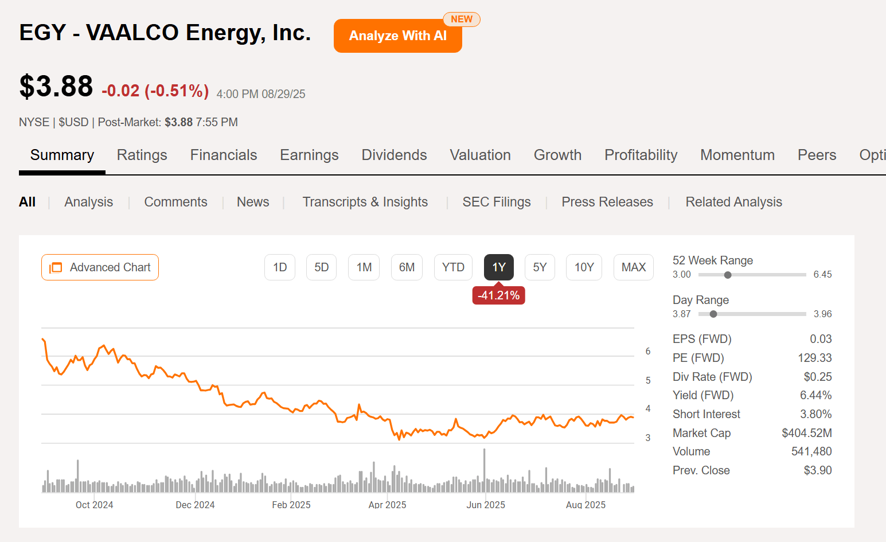This screenshot has width=886, height=542.
Task: Select the 5D chart timeframe
Action: click(321, 267)
